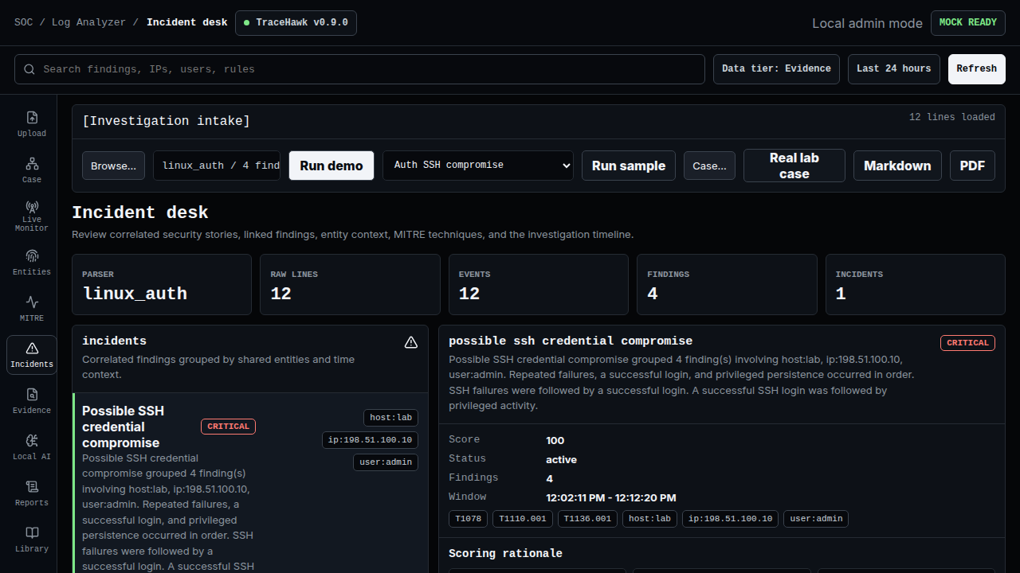
Task: Click the Real lab case button
Action: coord(794,166)
